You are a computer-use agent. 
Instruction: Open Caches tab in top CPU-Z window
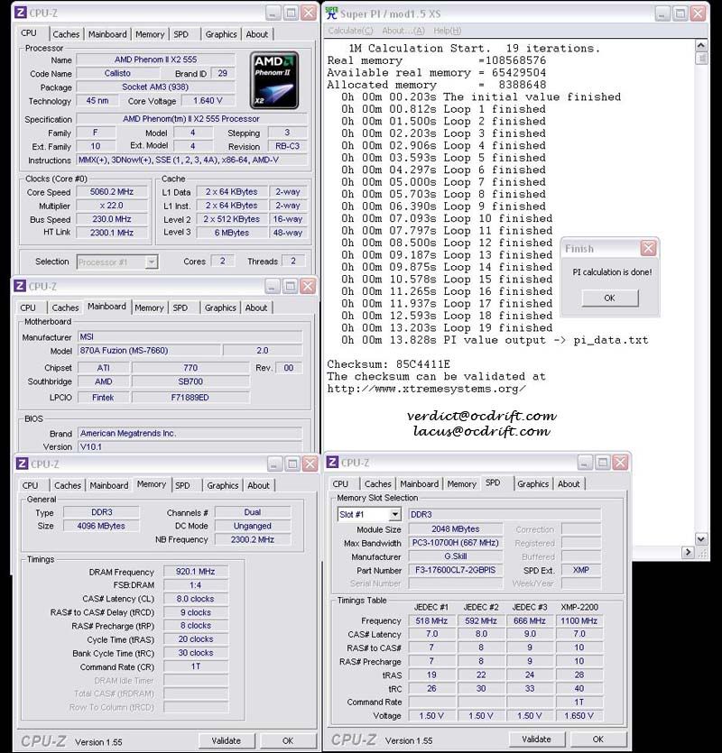point(66,34)
